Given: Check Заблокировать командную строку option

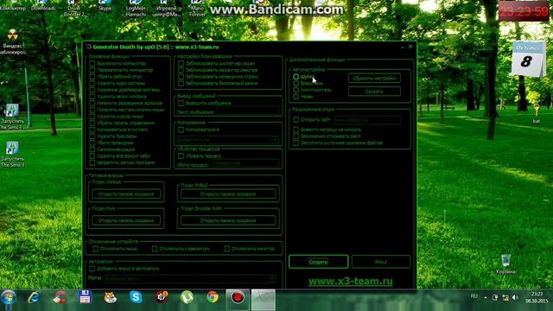Looking at the screenshot, I should [181, 77].
